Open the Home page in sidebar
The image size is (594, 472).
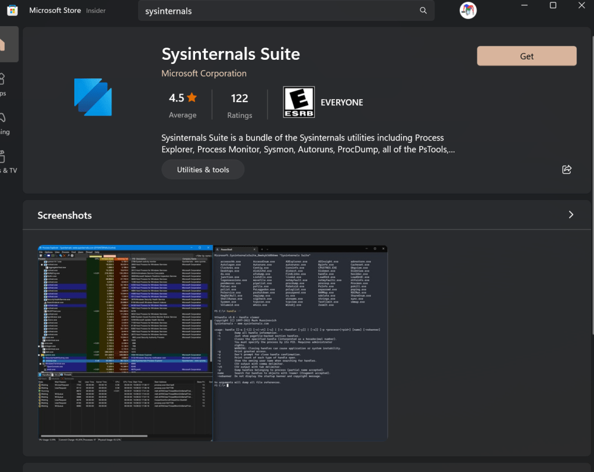(6, 44)
